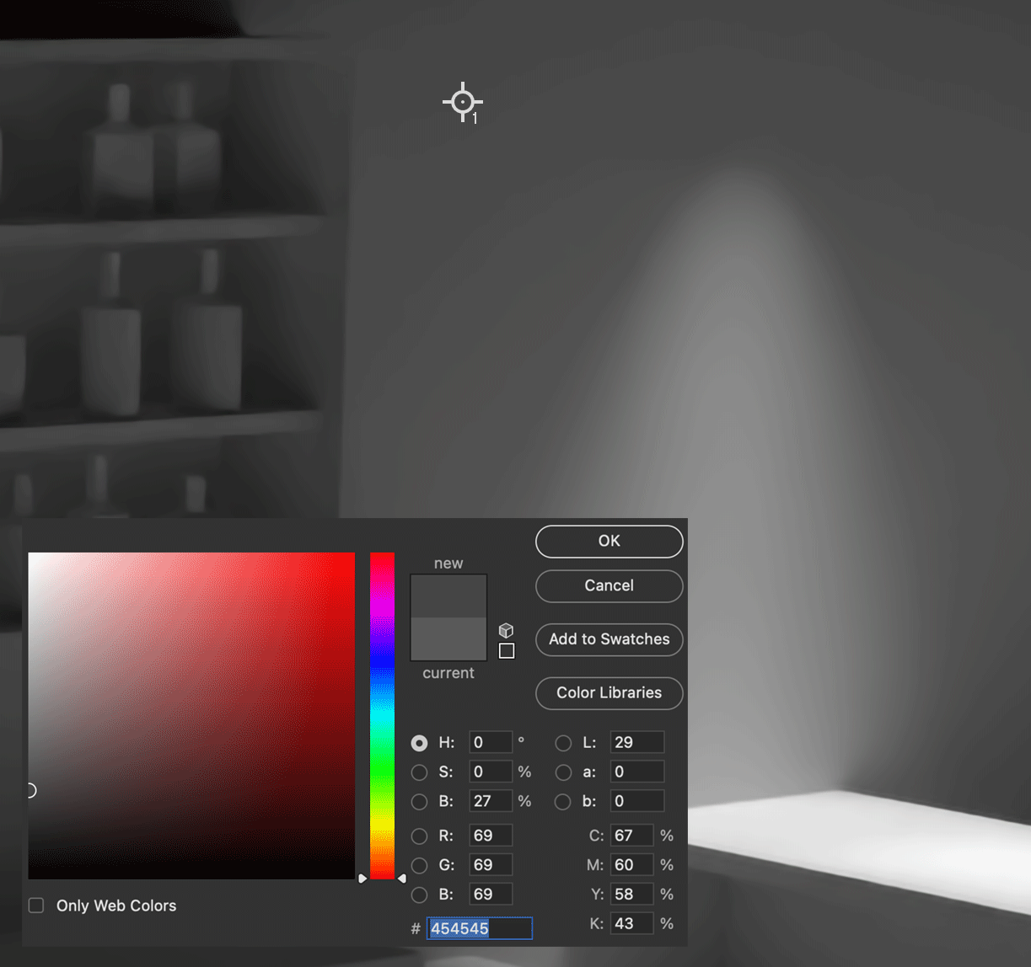Image resolution: width=1031 pixels, height=967 pixels.
Task: Click the left arrow beside the hue bar
Action: [x=362, y=878]
